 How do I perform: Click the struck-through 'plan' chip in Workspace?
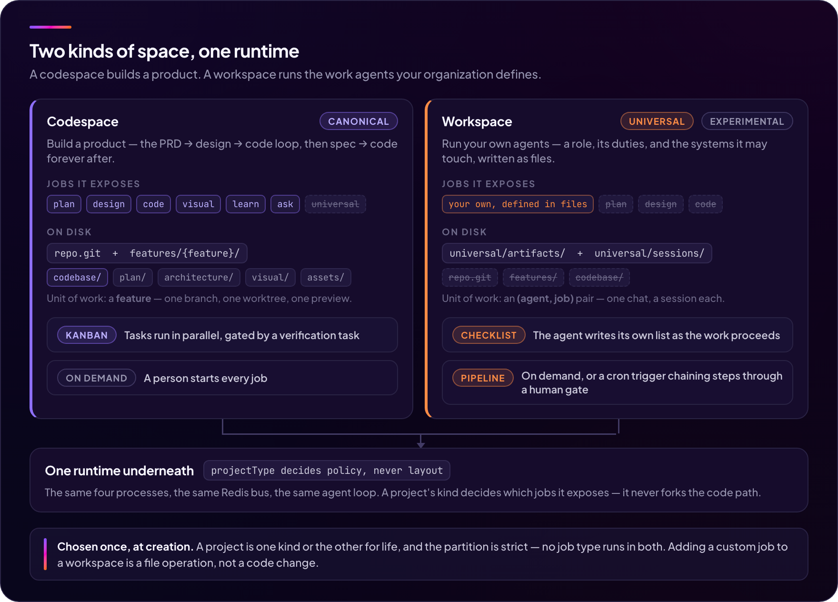[x=616, y=204]
